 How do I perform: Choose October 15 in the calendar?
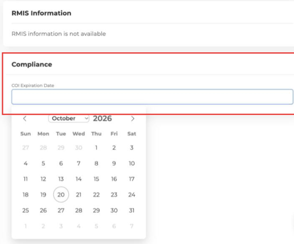[97, 179]
